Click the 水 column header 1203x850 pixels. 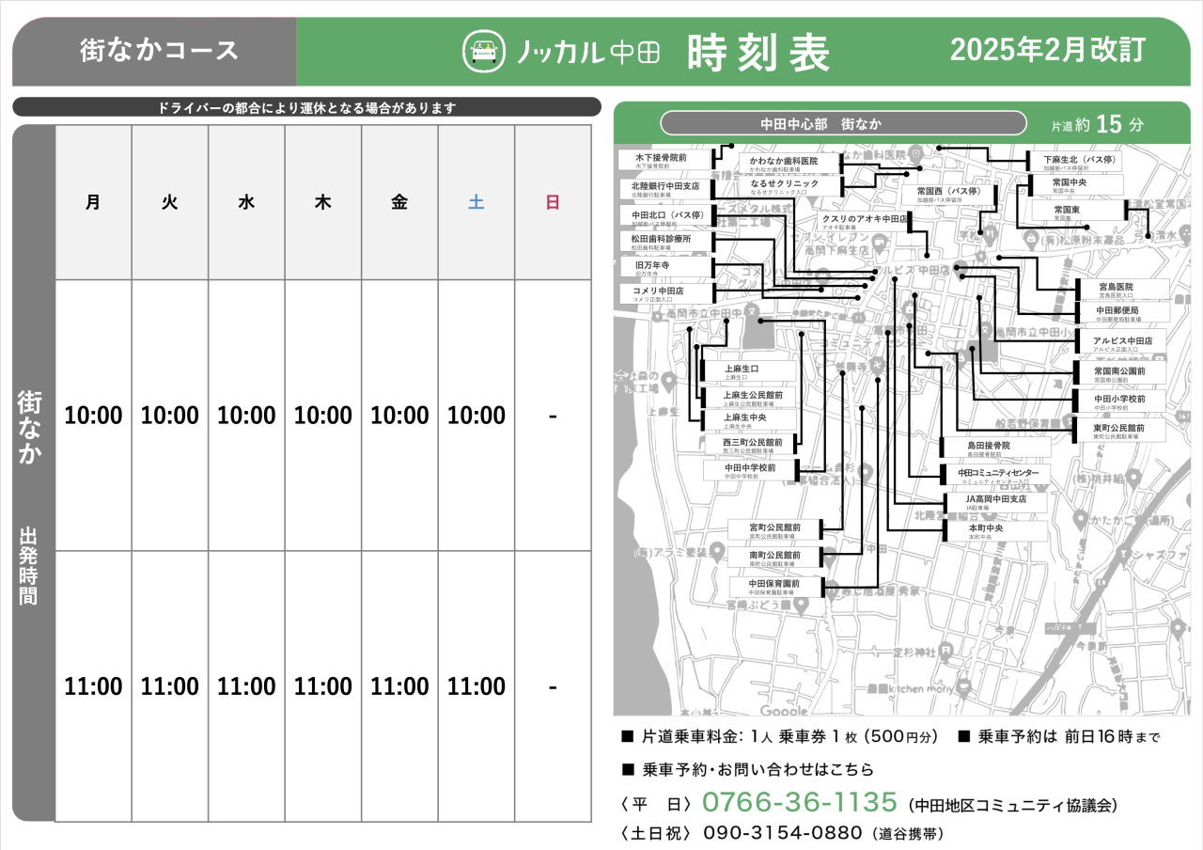246,202
